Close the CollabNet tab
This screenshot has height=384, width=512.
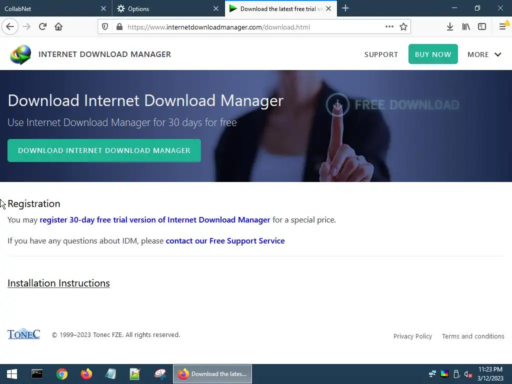coord(103,8)
